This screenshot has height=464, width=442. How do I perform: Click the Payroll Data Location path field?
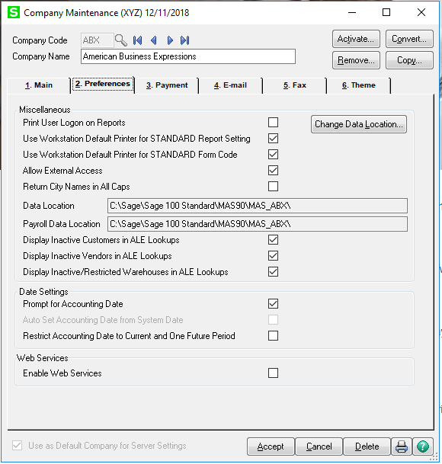pos(258,224)
